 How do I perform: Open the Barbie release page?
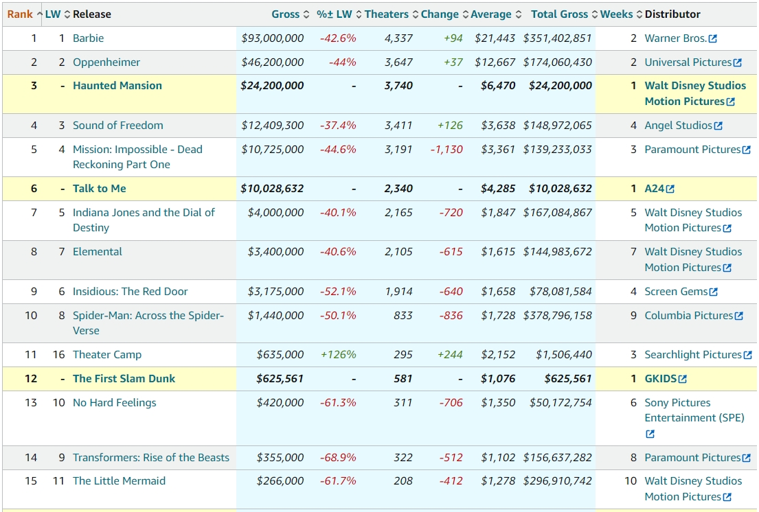[x=88, y=38]
